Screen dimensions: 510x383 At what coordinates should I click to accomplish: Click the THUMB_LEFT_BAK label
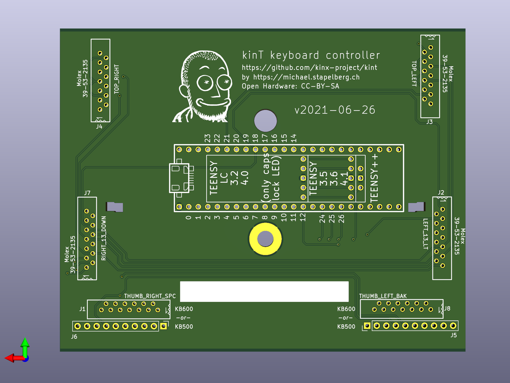pyautogui.click(x=383, y=296)
